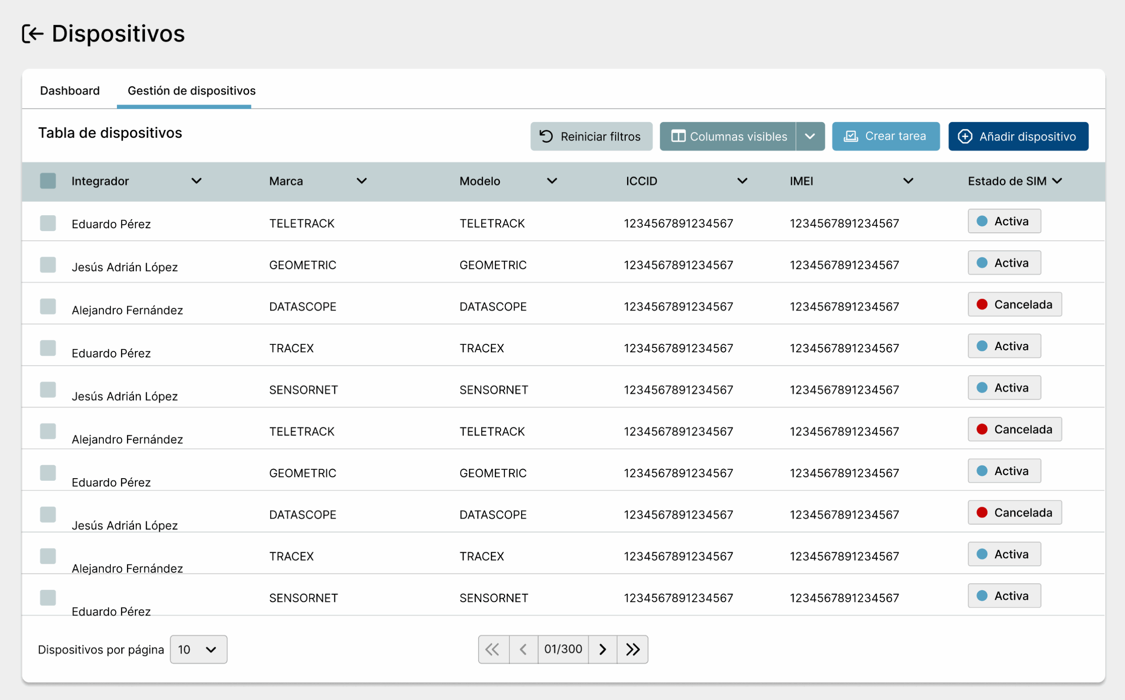Click the back arrow icon beside Dispositivos

click(33, 34)
